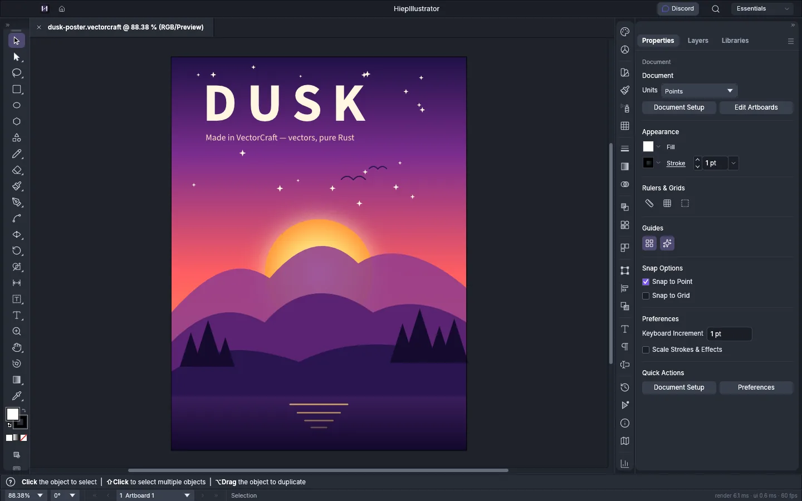Select the Type tool
Viewport: 802px width, 501px height.
click(x=17, y=316)
